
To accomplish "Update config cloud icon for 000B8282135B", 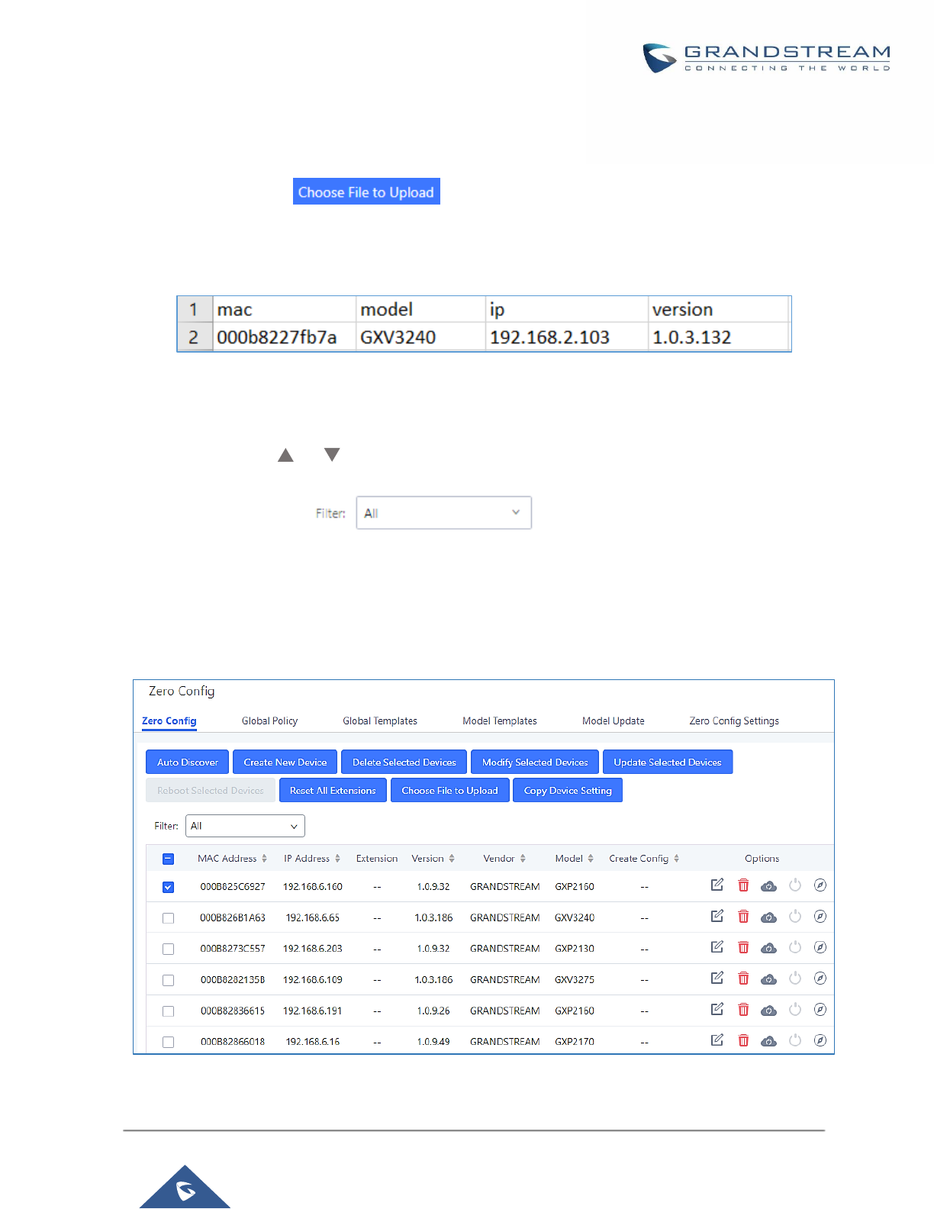I will pyautogui.click(x=768, y=979).
